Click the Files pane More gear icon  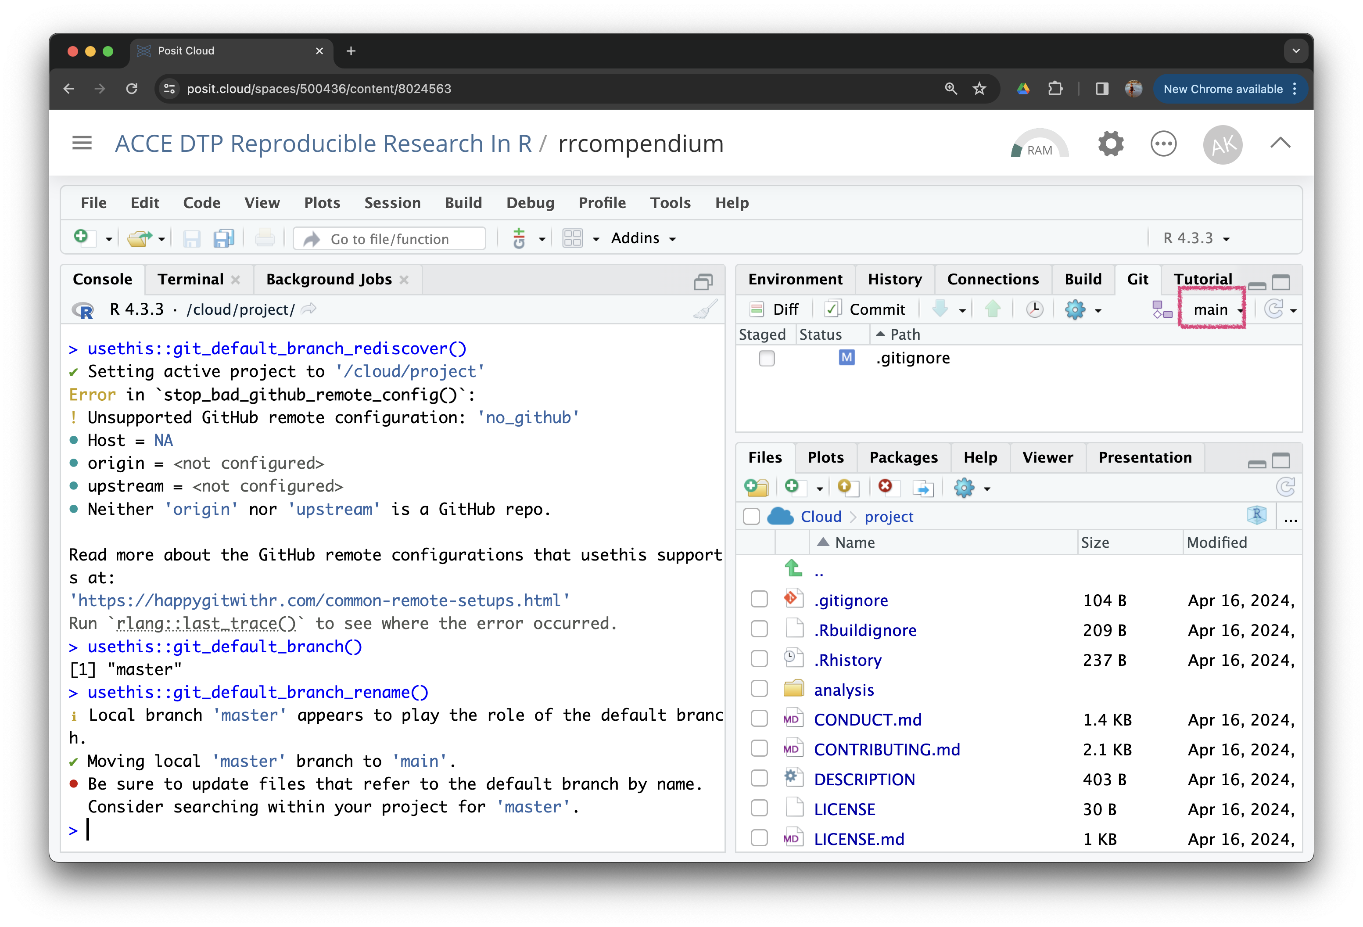click(x=964, y=488)
